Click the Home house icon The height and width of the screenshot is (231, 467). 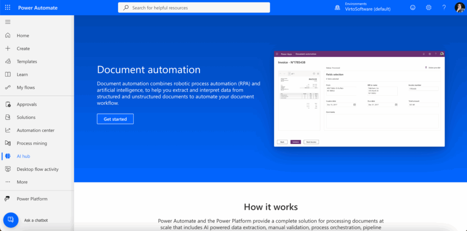(8, 36)
